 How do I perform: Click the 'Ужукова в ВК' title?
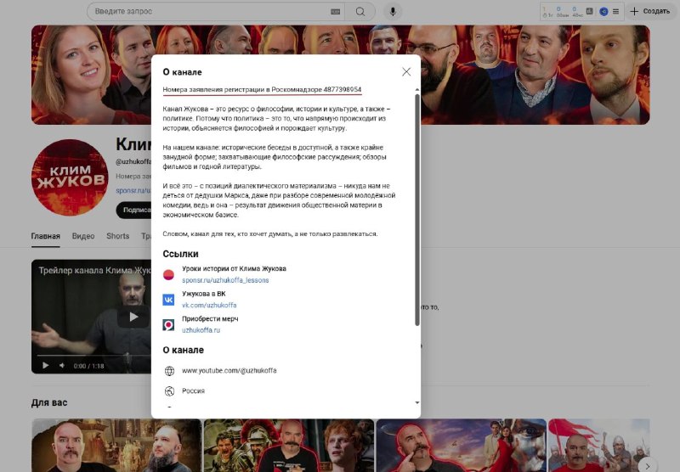click(204, 294)
